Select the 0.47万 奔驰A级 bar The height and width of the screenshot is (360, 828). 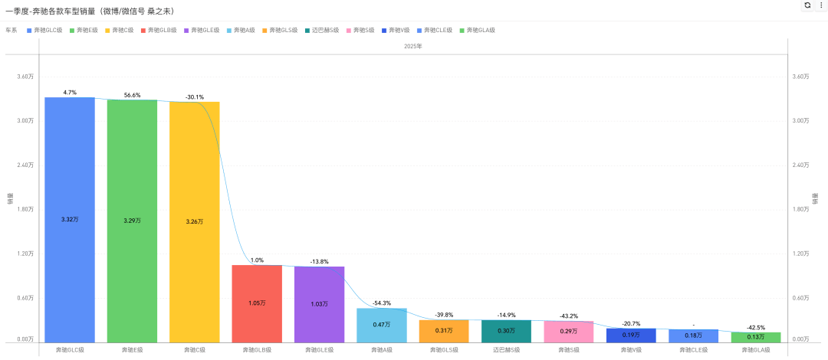pos(382,326)
